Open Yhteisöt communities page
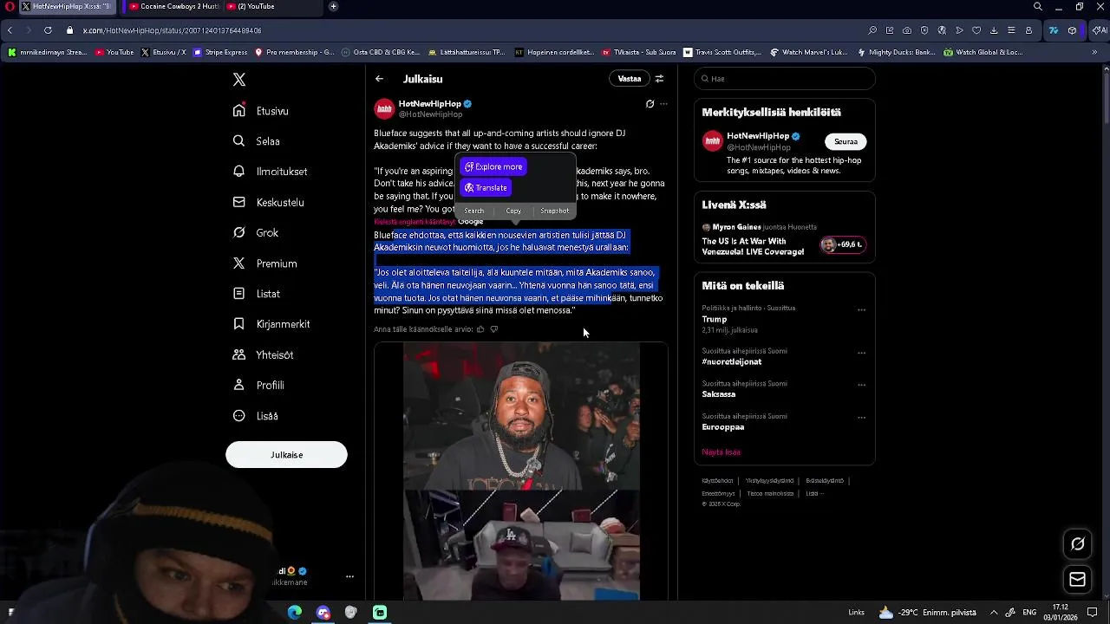The image size is (1110, 624). [x=264, y=354]
